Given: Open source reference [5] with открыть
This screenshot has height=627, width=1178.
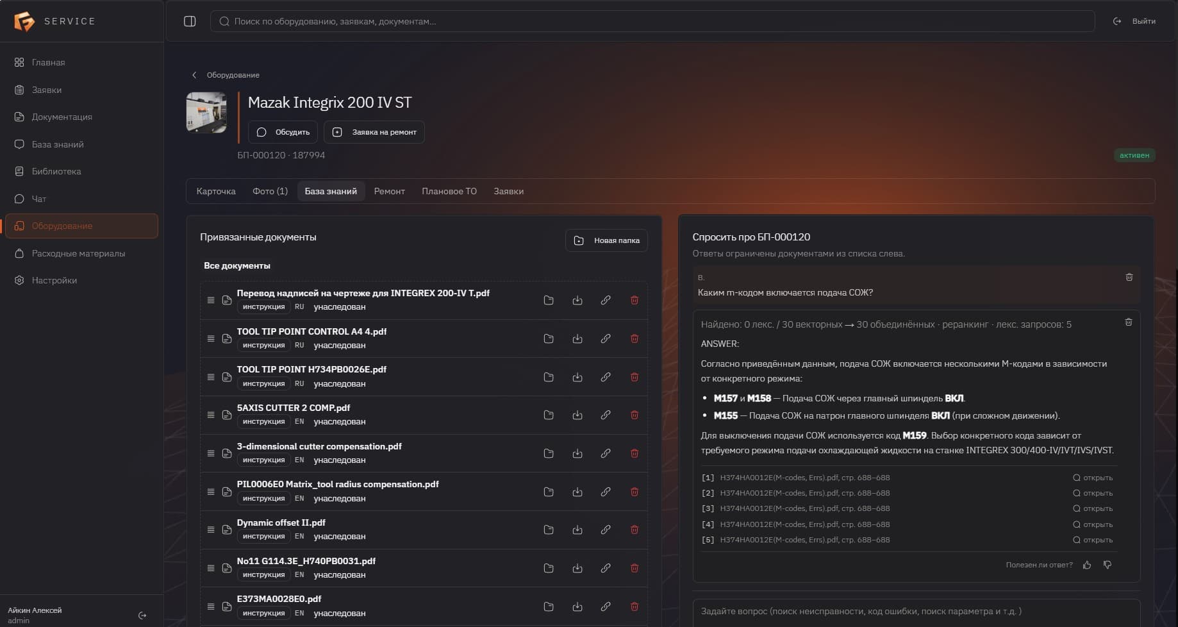Looking at the screenshot, I should point(1093,540).
